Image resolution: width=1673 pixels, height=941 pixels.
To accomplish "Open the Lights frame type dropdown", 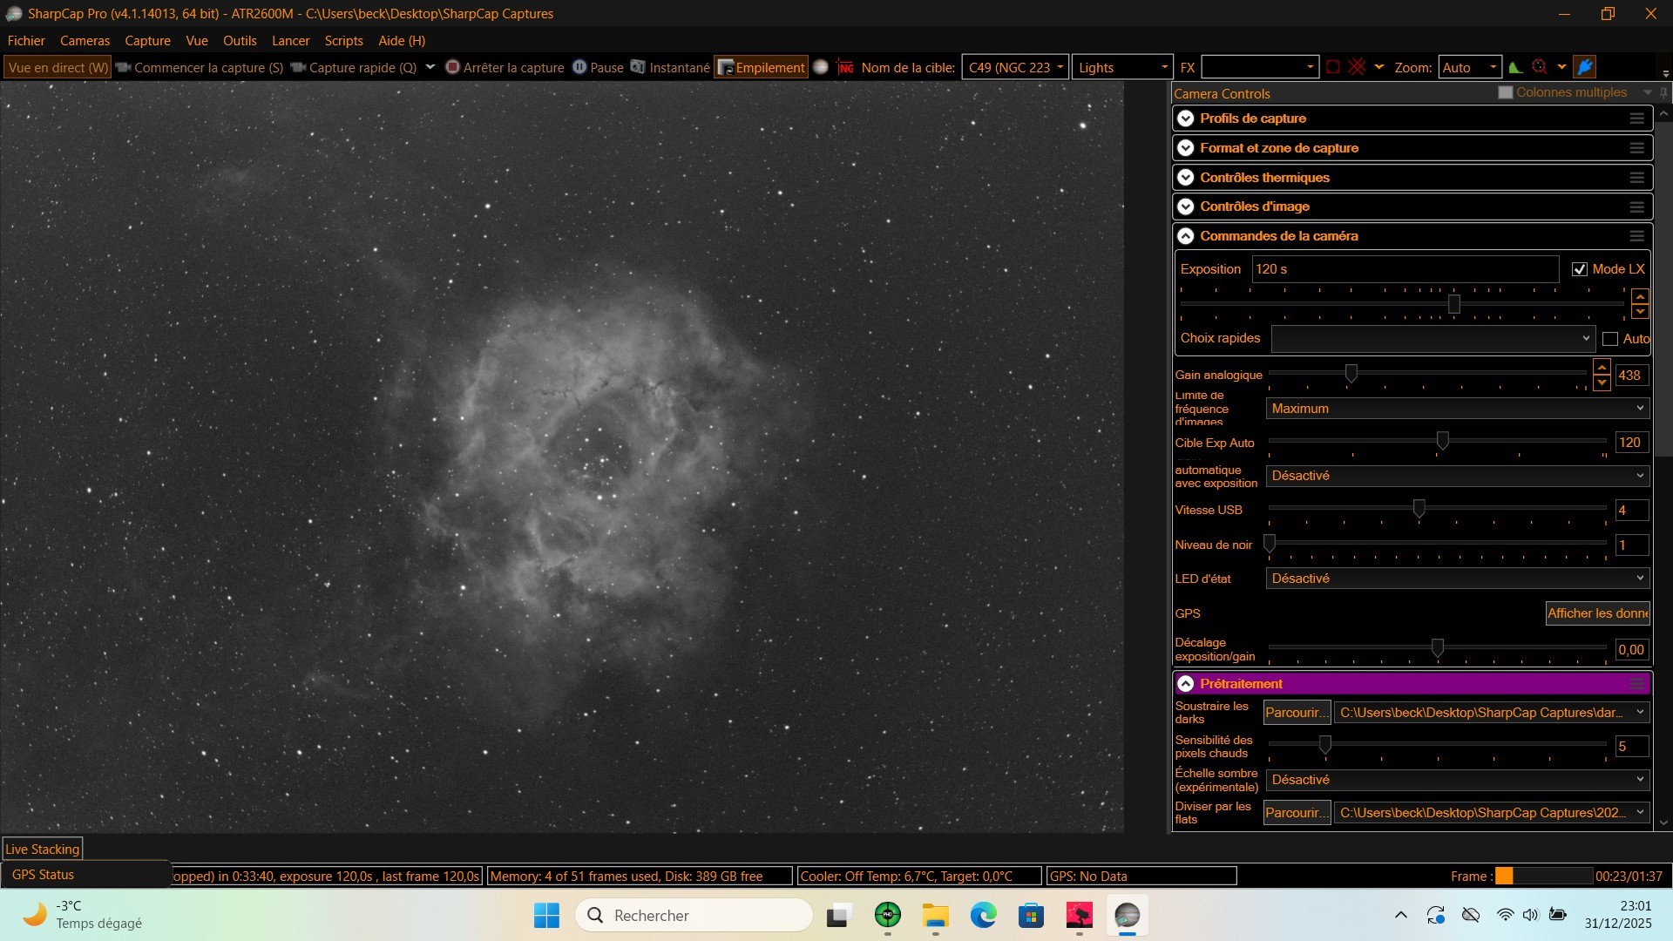I will coord(1121,67).
